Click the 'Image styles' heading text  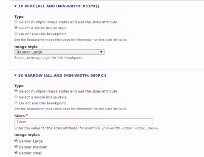(27, 135)
